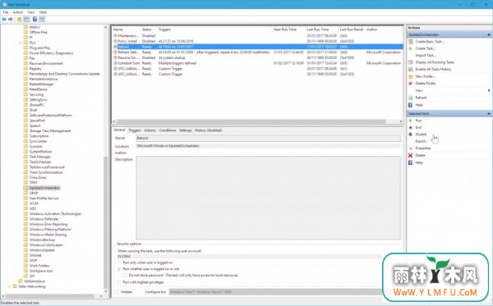Open the File menu
The height and width of the screenshot is (306, 493).
click(6, 12)
